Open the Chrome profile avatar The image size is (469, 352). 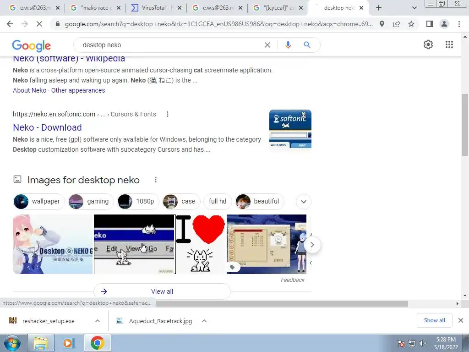[444, 24]
